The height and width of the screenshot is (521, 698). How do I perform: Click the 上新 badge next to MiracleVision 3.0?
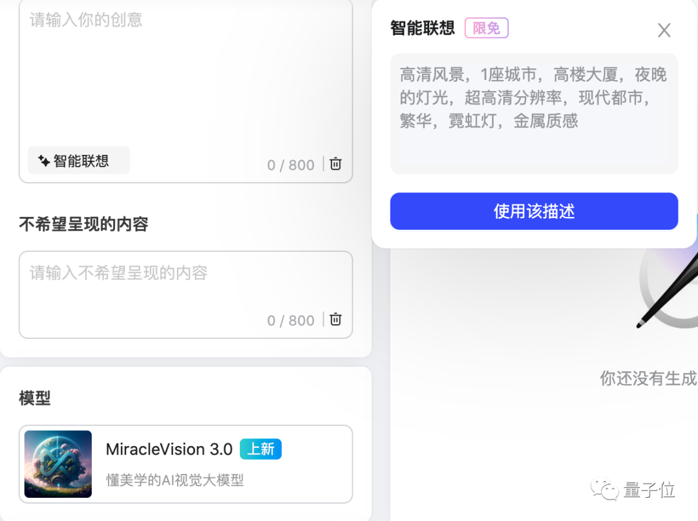(x=260, y=449)
